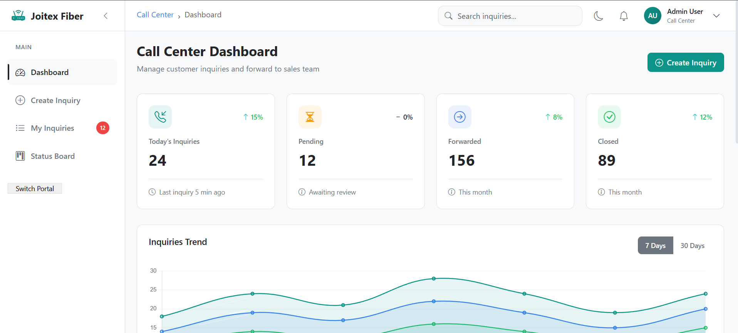Click the 12% increase indicator on Closed
The width and height of the screenshot is (738, 333).
pyautogui.click(x=702, y=117)
